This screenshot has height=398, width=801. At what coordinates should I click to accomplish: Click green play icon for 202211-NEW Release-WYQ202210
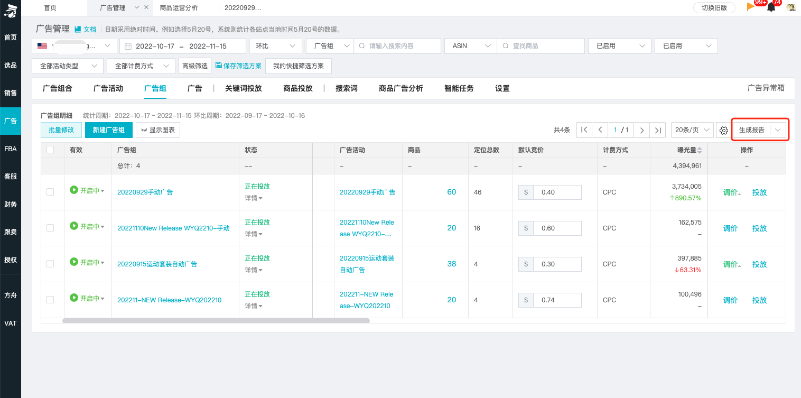click(x=74, y=298)
